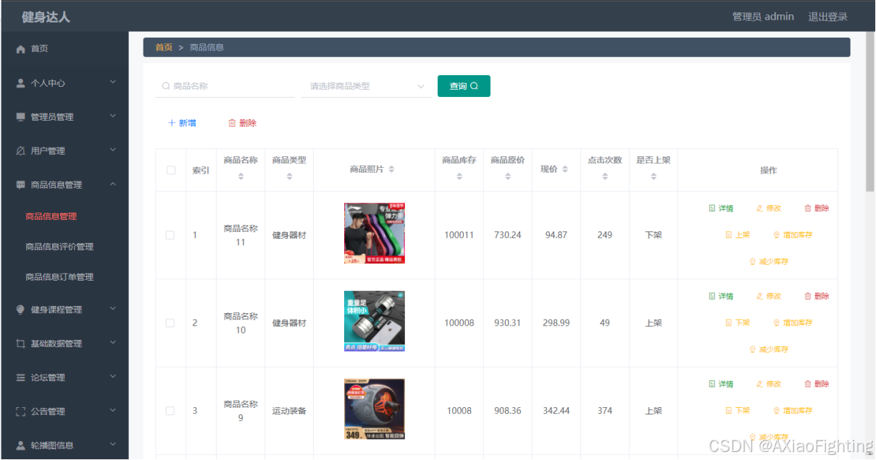The image size is (876, 460).
Task: Click the sort arrows under 是否上架 header
Action: (x=654, y=176)
